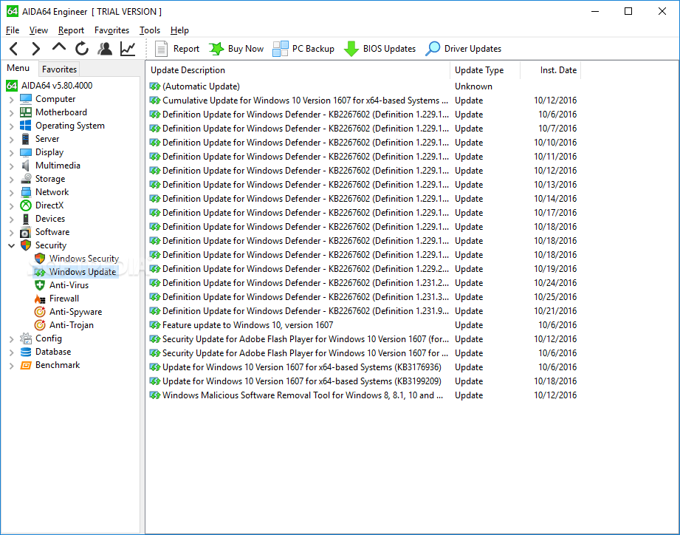680x535 pixels.
Task: Open the View menu
Action: [38, 30]
